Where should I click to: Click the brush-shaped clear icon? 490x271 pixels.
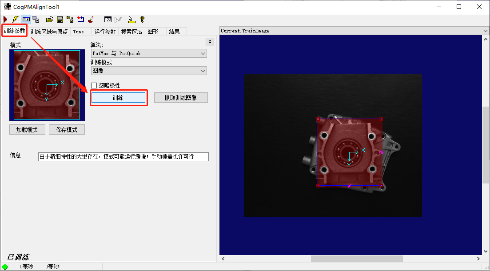(91, 19)
